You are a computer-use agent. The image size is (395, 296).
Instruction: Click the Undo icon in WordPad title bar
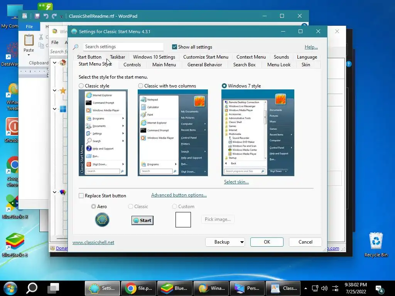[46, 16]
